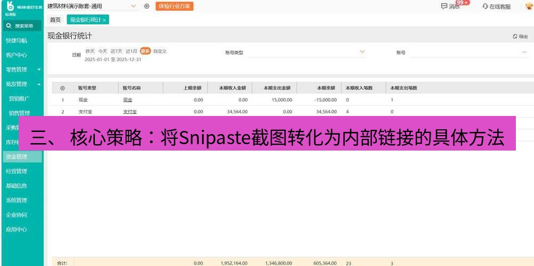The image size is (534, 266).
Task: Click the column settings gear in table header
Action: (x=62, y=88)
